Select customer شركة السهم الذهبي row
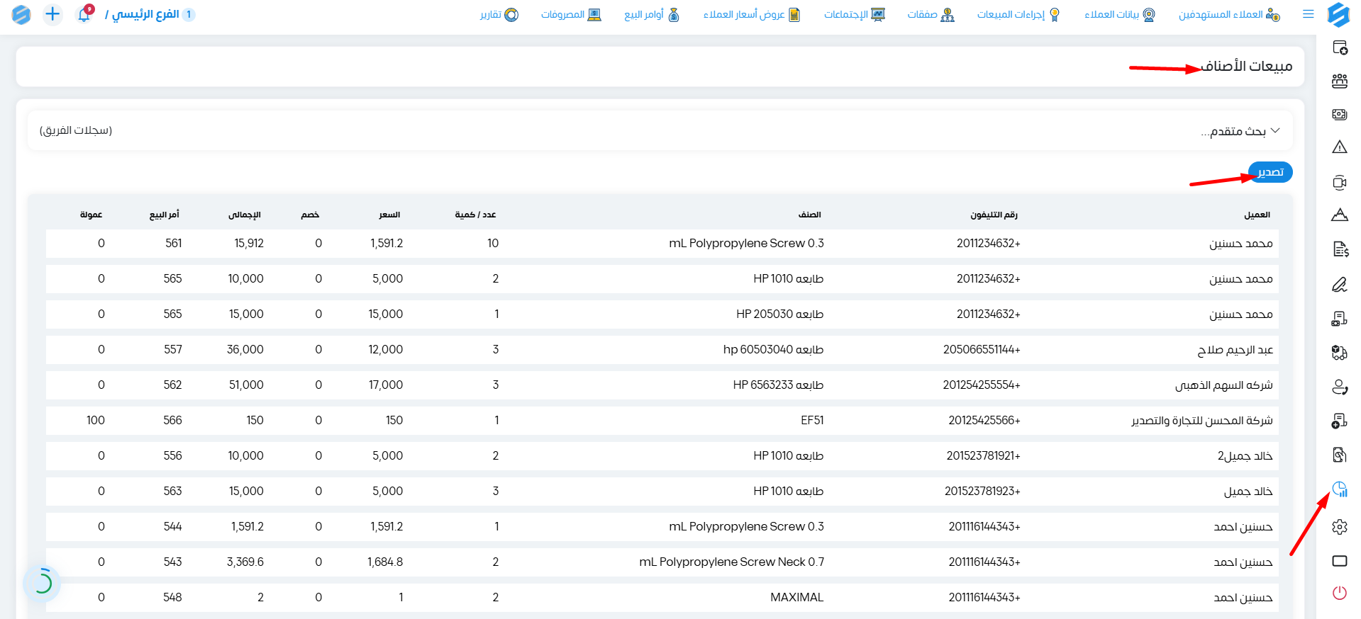The height and width of the screenshot is (619, 1361). tap(662, 385)
